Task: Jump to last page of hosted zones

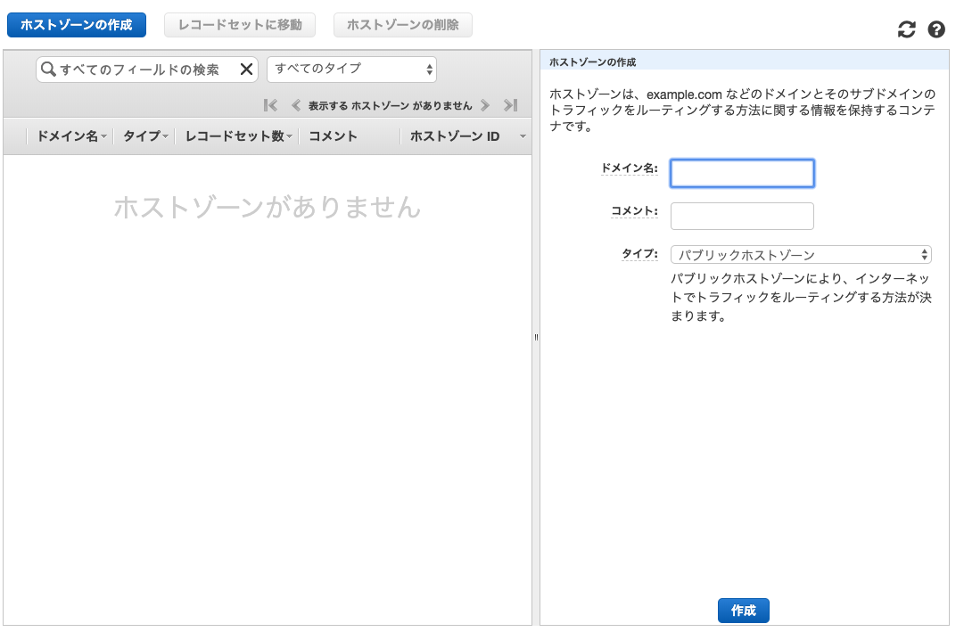Action: [510, 105]
